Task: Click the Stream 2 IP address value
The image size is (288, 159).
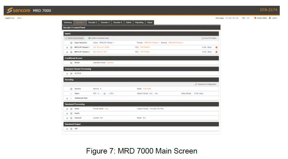Action: (x=100, y=52)
